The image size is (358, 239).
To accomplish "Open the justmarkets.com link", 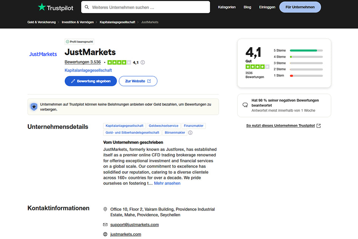I will tap(125, 234).
